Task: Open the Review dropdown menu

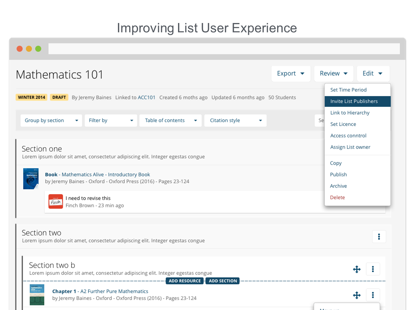Action: tap(333, 74)
